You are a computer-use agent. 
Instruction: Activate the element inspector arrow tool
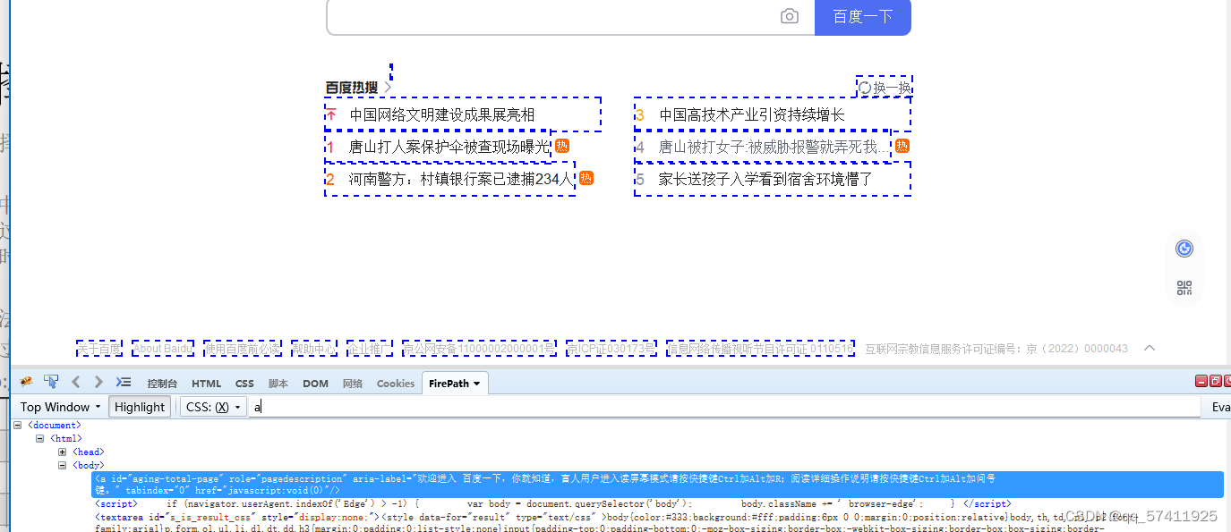click(51, 381)
